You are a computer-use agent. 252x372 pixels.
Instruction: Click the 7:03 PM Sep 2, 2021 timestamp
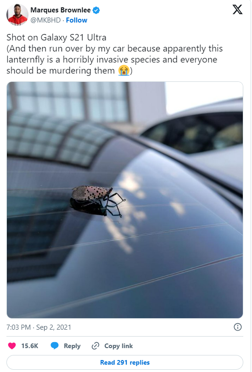point(39,327)
